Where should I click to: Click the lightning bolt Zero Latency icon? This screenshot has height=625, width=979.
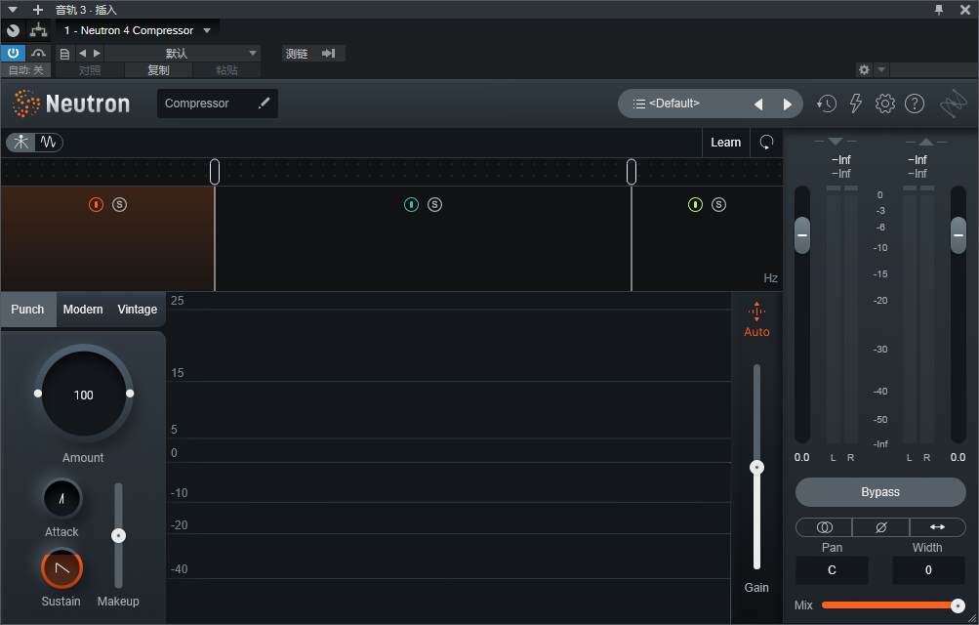pos(856,104)
